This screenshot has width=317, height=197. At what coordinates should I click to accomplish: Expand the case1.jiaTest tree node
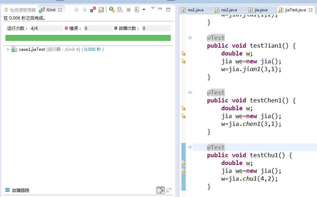pos(8,49)
